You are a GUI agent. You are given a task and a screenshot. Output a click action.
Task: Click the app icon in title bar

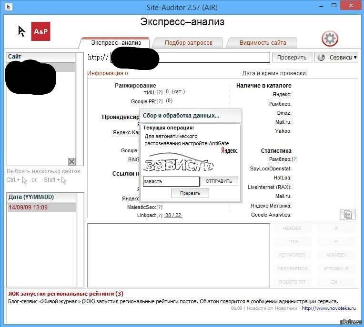9,7
